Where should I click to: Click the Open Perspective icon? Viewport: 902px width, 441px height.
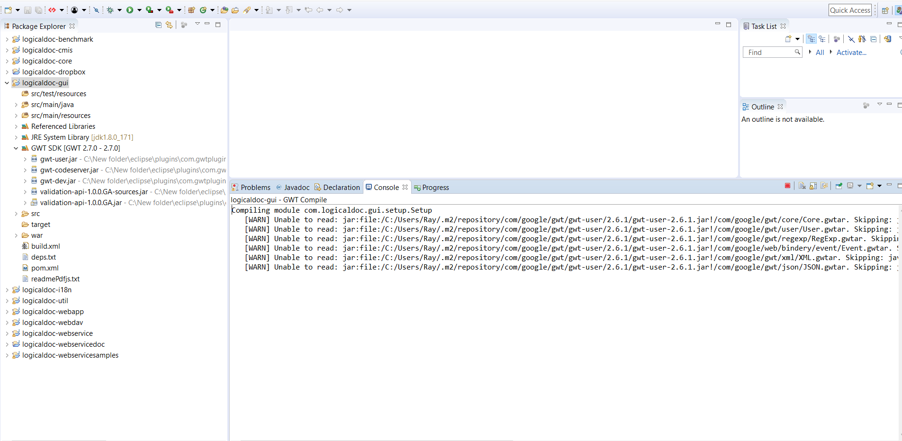pyautogui.click(x=885, y=10)
